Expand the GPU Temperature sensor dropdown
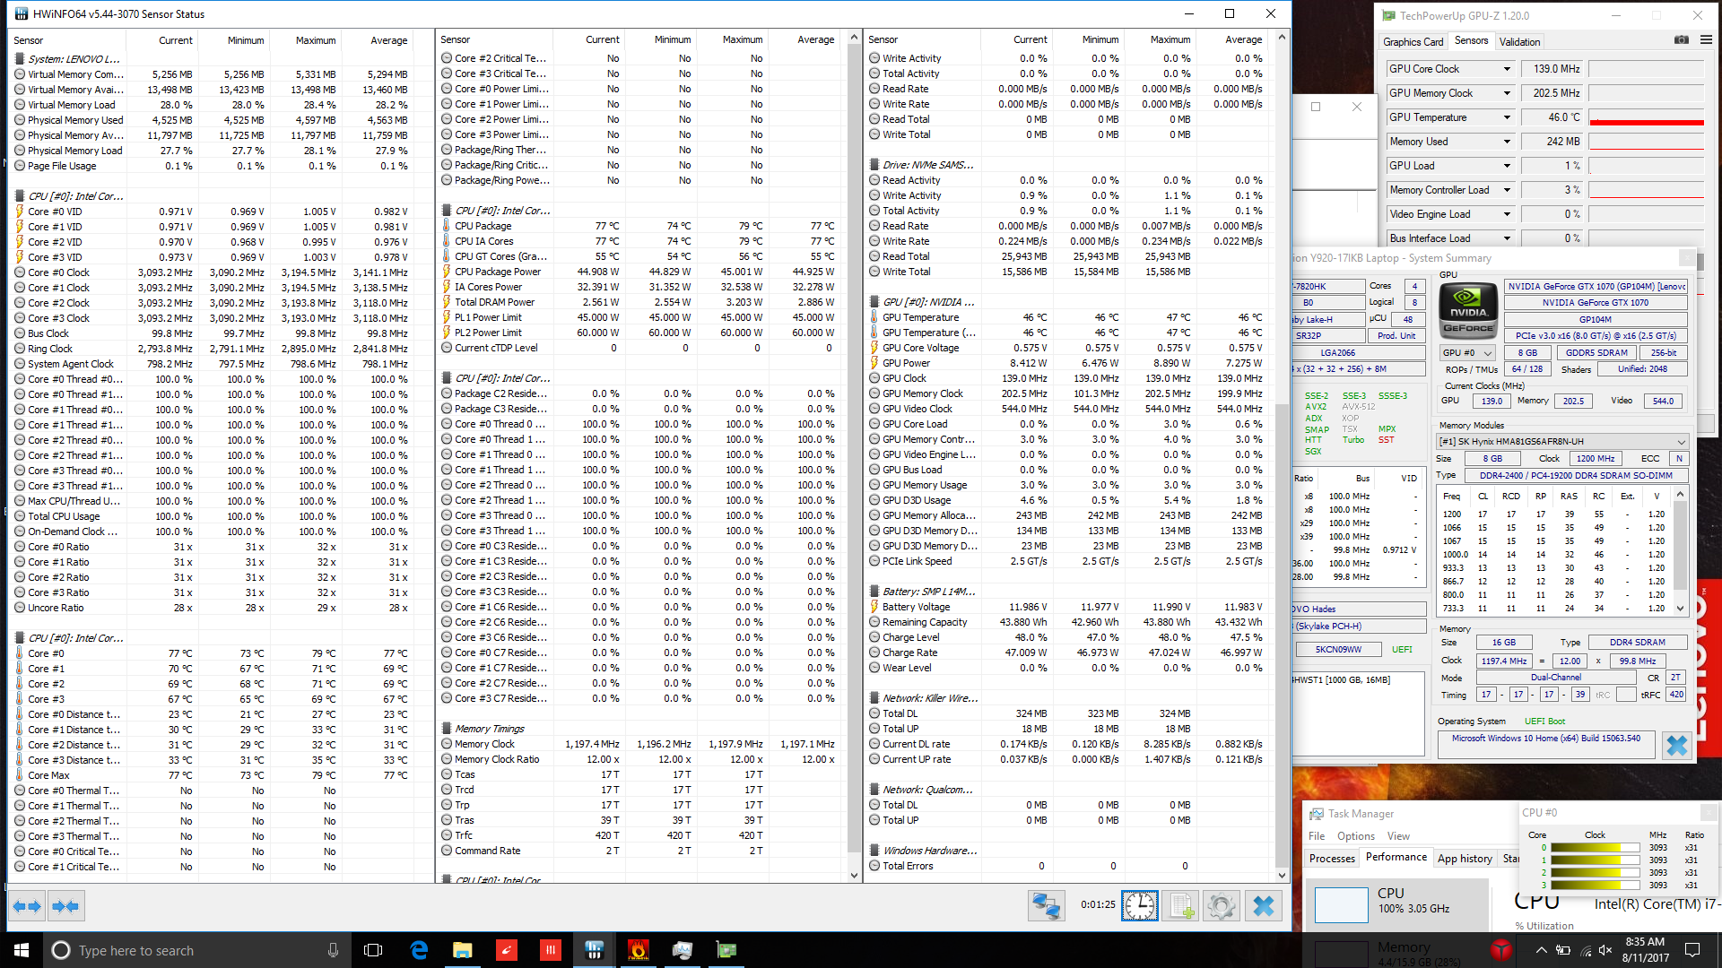 point(1507,117)
